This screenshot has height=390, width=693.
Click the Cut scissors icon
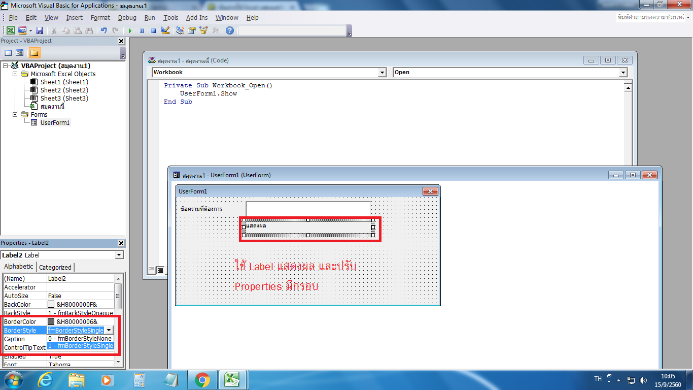point(54,30)
